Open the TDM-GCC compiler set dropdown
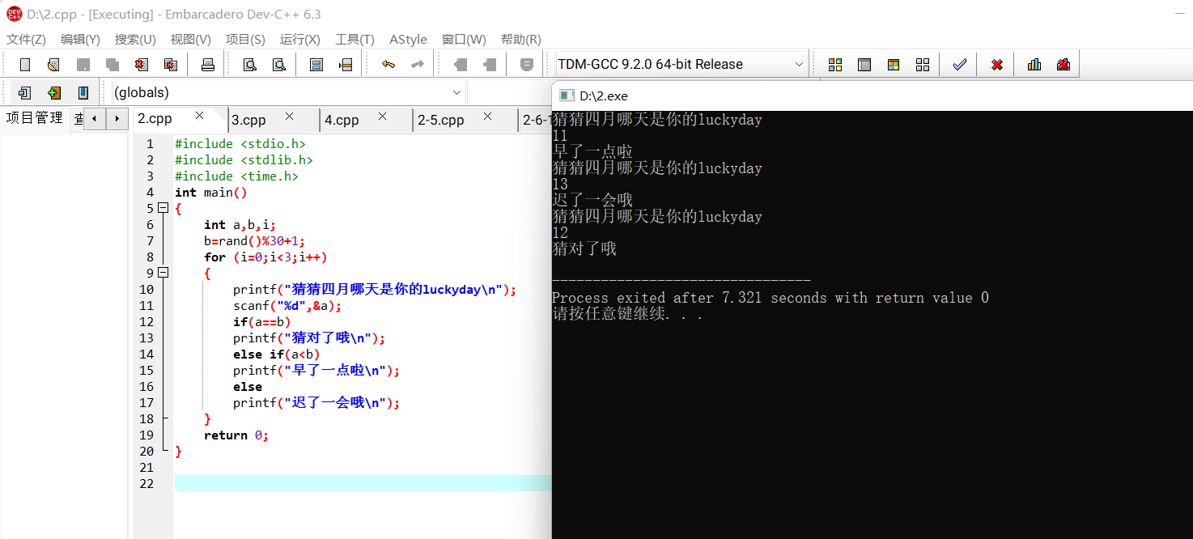The image size is (1193, 539). 799,64
